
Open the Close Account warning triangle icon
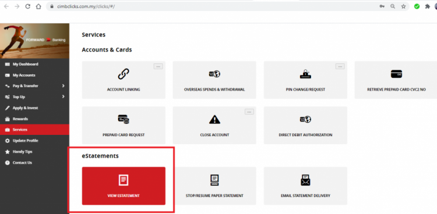(x=214, y=119)
